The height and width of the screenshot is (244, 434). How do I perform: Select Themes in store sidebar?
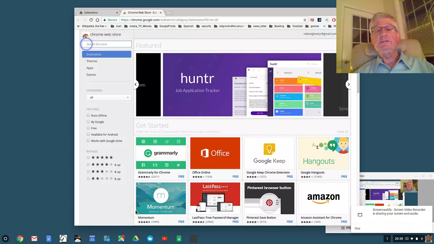tap(92, 61)
